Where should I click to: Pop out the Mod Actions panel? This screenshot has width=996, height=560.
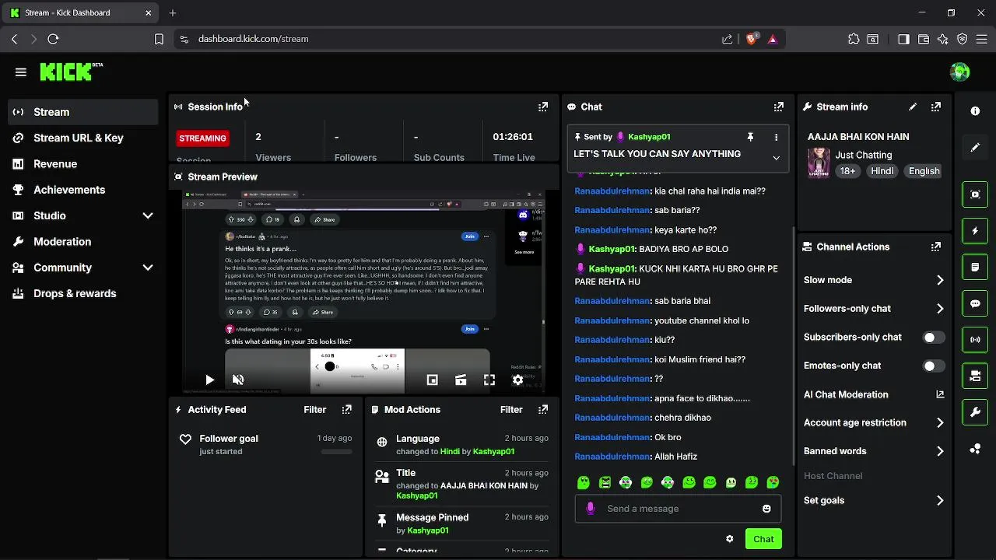[x=543, y=409]
